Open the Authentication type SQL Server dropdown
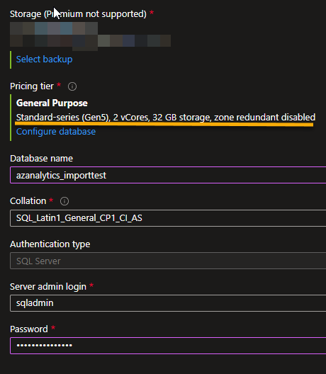The height and width of the screenshot is (374, 326). point(168,261)
